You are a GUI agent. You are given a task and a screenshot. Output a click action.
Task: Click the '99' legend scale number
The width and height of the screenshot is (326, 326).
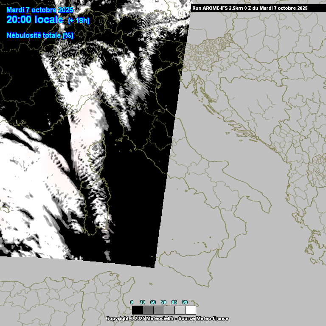point(185,302)
